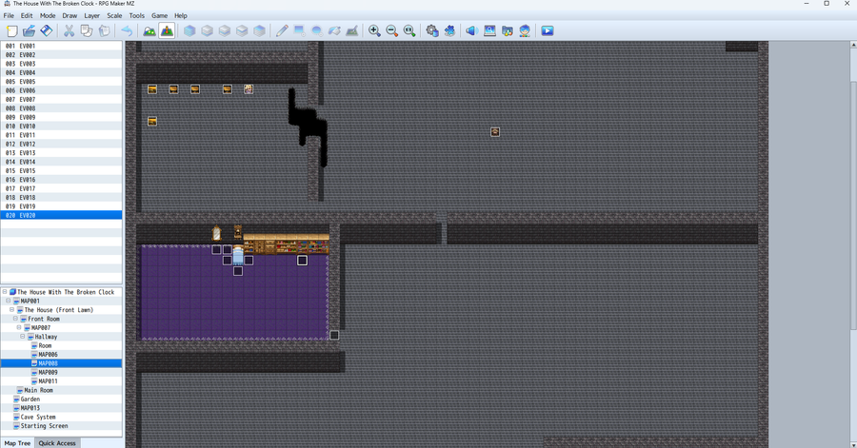Image resolution: width=857 pixels, height=448 pixels.
Task: Select the Cave System map
Action: pos(38,417)
